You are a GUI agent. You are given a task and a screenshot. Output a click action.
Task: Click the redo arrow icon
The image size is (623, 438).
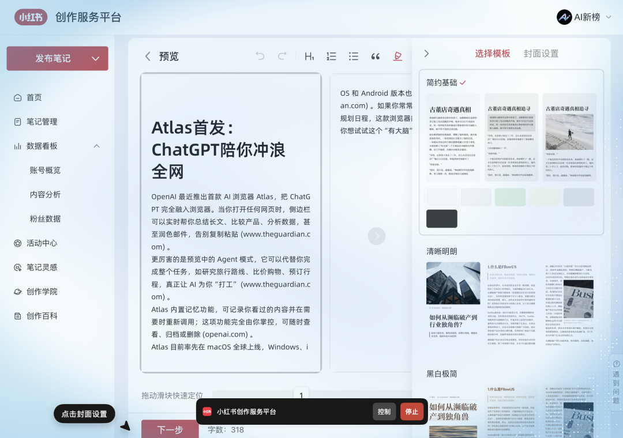point(282,56)
